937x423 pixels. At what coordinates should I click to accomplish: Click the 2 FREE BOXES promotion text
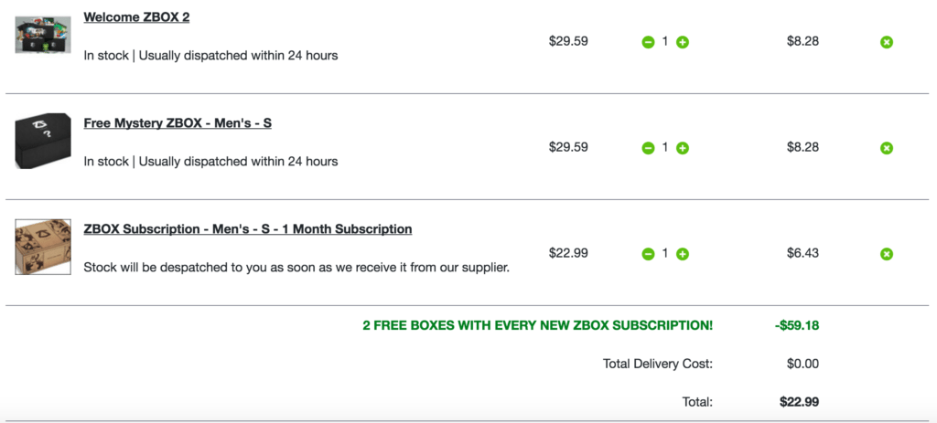(x=538, y=326)
